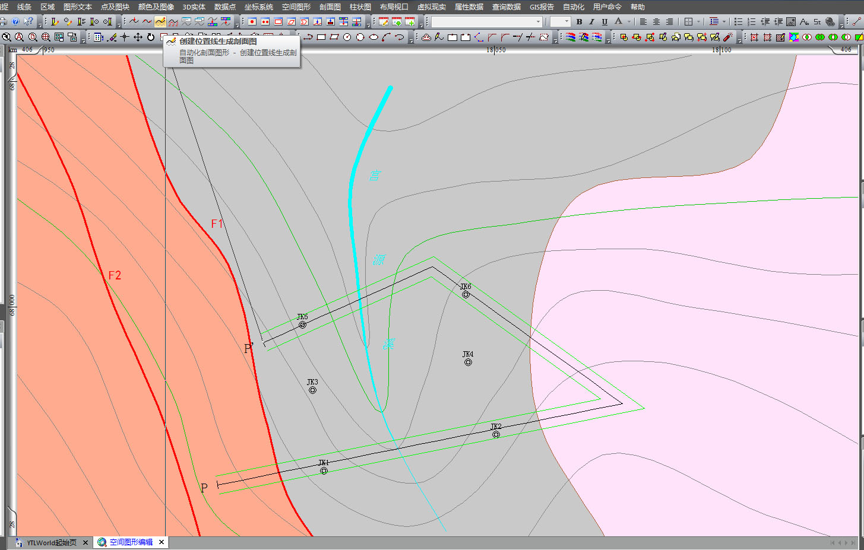Open the font name combo box
864x550 pixels.
coord(487,21)
